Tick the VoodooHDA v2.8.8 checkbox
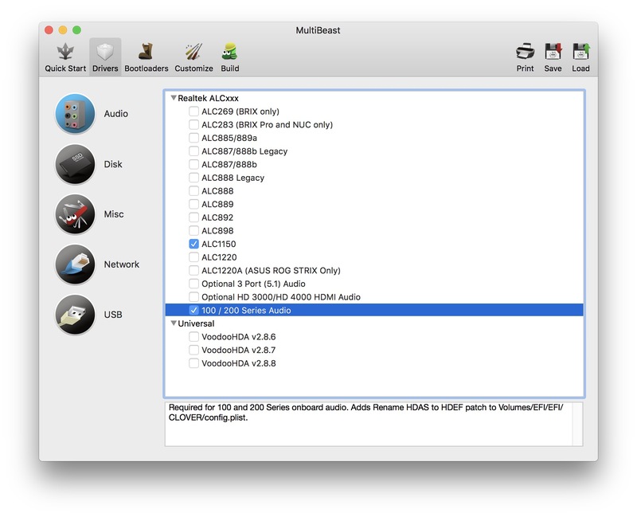 [193, 363]
